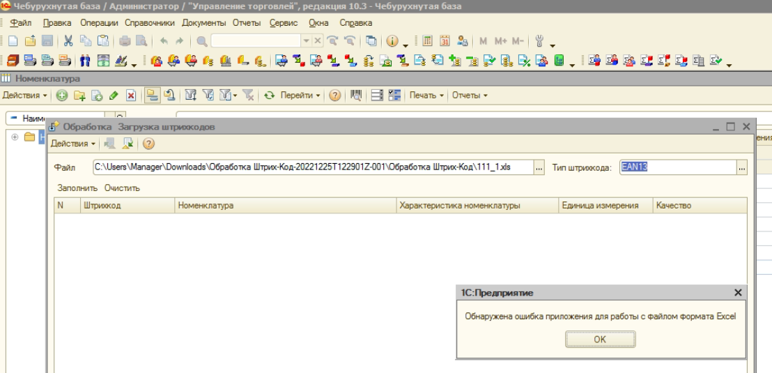
Task: Click the Очистить command
Action: (123, 188)
